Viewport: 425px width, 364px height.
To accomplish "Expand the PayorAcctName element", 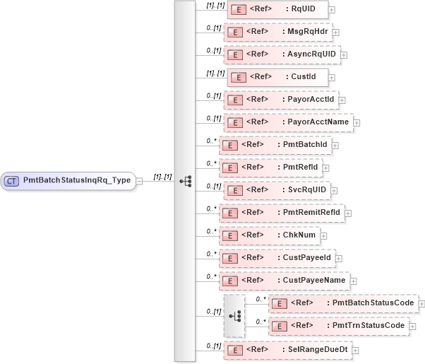I will (357, 123).
